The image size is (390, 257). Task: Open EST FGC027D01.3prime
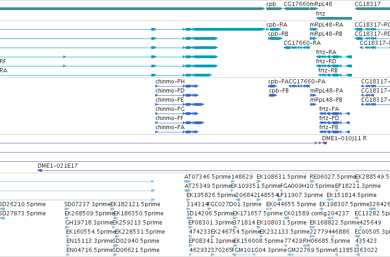(x=209, y=209)
